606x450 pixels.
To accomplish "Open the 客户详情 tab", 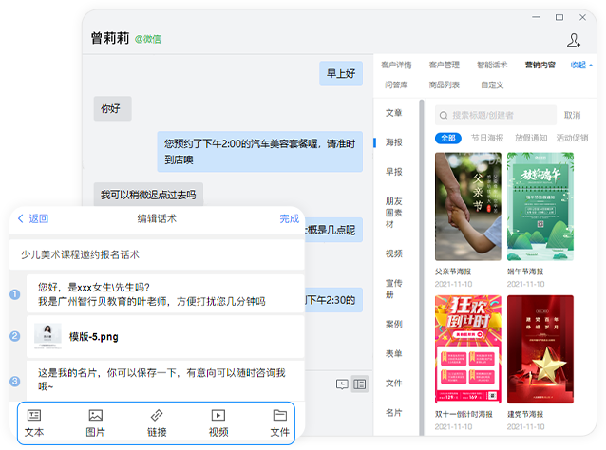I will [x=396, y=65].
